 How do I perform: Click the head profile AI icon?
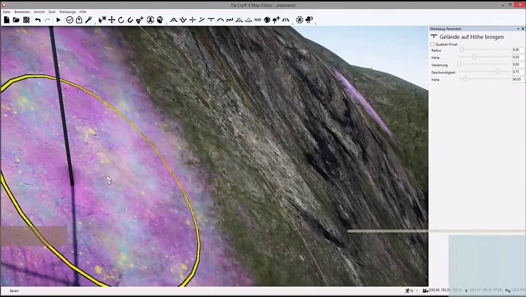pyautogui.click(x=160, y=20)
